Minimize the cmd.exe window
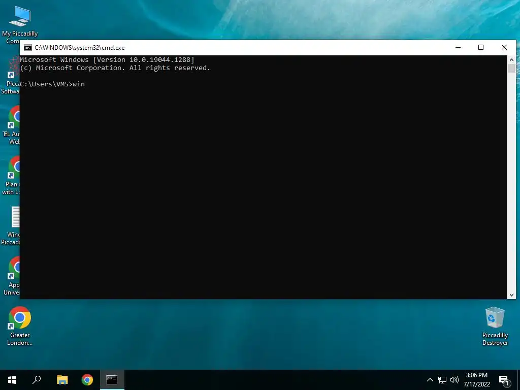Screen dimensions: 520x390 tap(458, 47)
